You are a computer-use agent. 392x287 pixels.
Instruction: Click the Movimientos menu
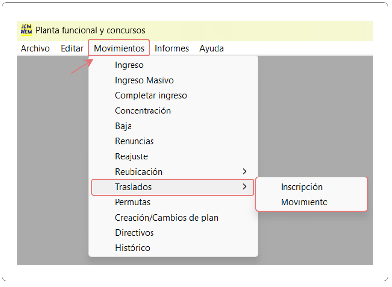click(x=119, y=48)
